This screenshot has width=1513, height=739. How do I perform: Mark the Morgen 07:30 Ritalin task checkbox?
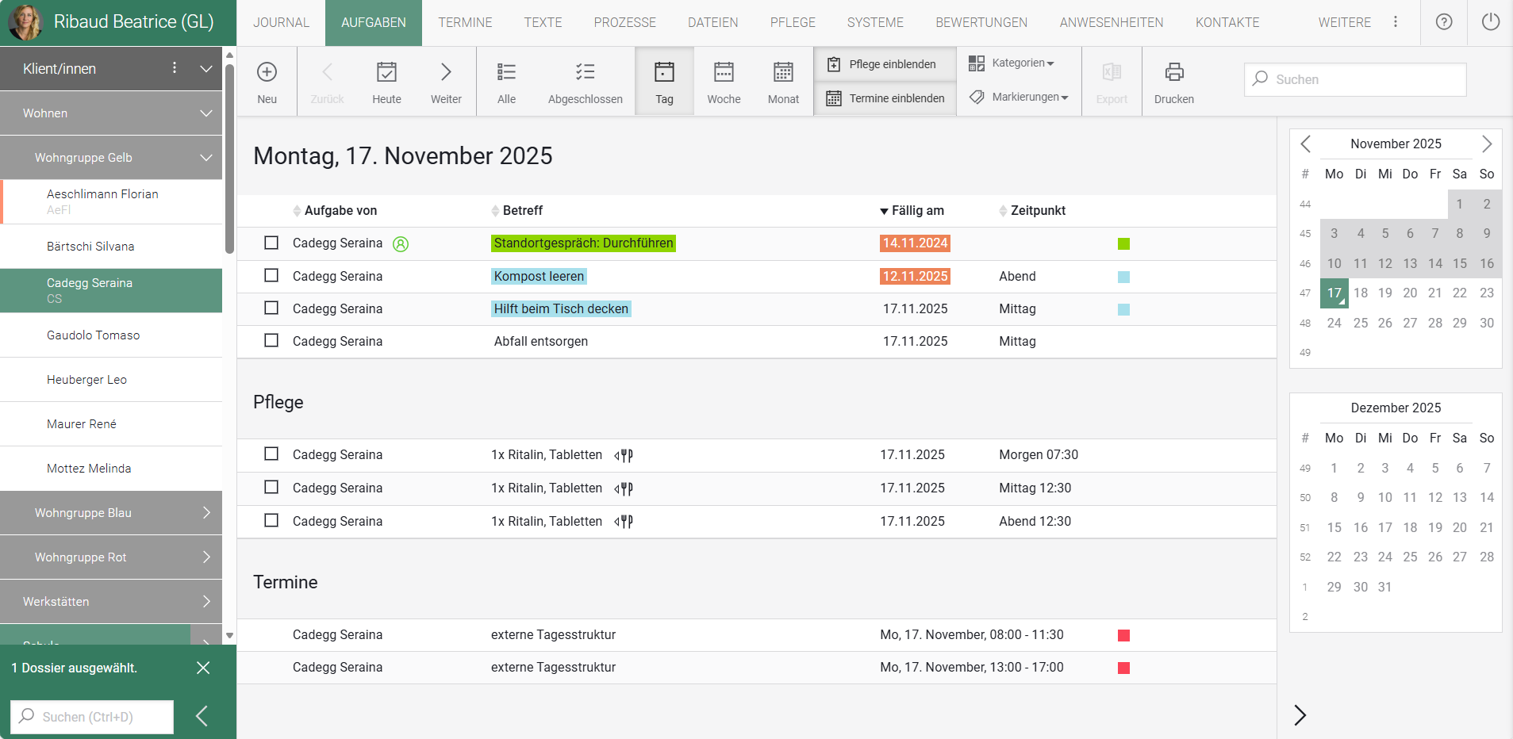coord(271,454)
